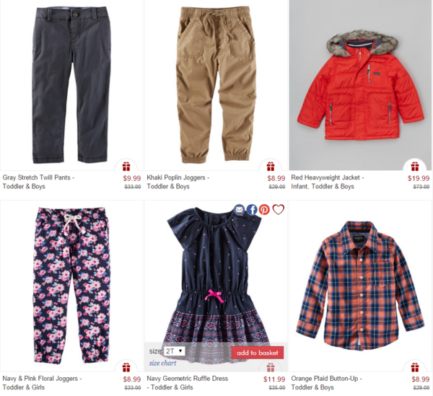Open the size chart link
Screen dimensions: 433x396
pyautogui.click(x=162, y=363)
